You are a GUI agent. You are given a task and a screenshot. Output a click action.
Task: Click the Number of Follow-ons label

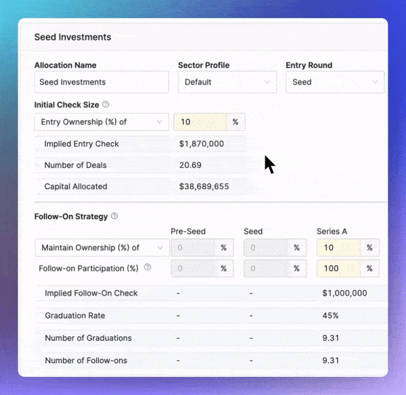[x=86, y=361]
